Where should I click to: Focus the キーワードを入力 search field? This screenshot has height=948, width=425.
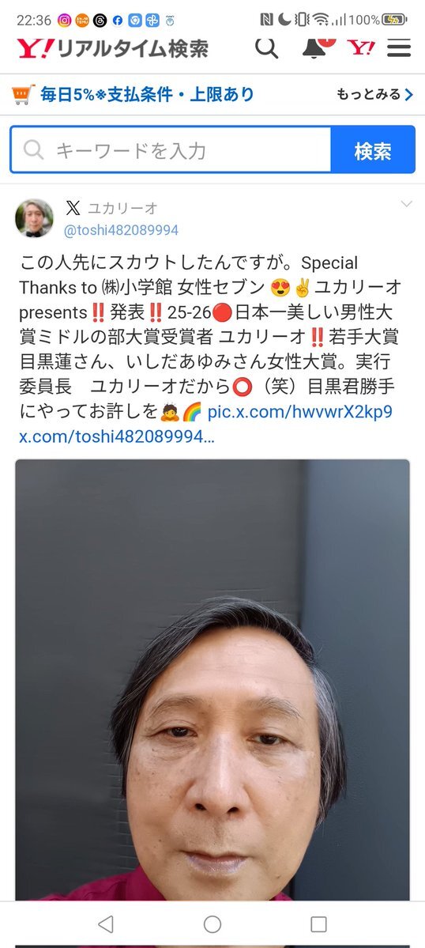tap(171, 150)
